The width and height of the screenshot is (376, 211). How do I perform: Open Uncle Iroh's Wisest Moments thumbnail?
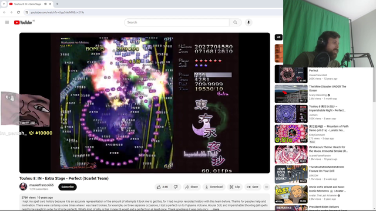(291, 194)
